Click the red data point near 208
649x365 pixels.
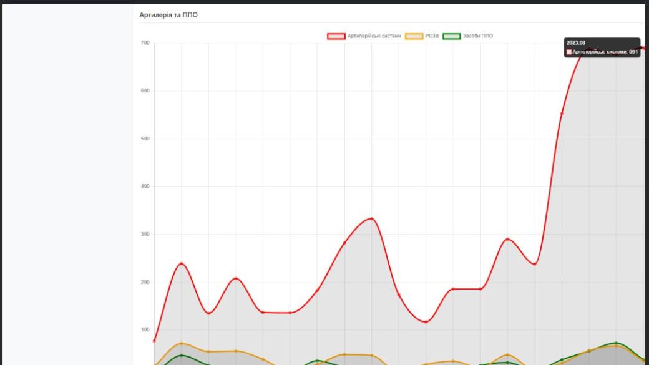[236, 278]
